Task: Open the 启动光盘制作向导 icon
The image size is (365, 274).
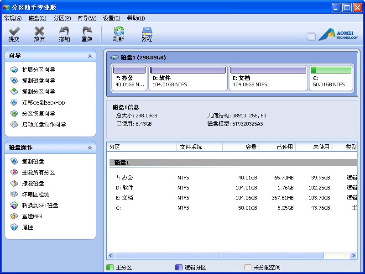Action: pos(14,124)
